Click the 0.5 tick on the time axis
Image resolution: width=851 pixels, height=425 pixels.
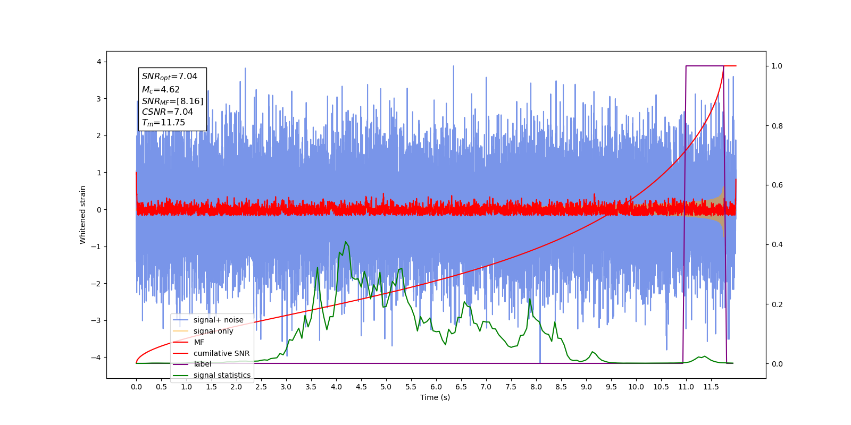[161, 387]
